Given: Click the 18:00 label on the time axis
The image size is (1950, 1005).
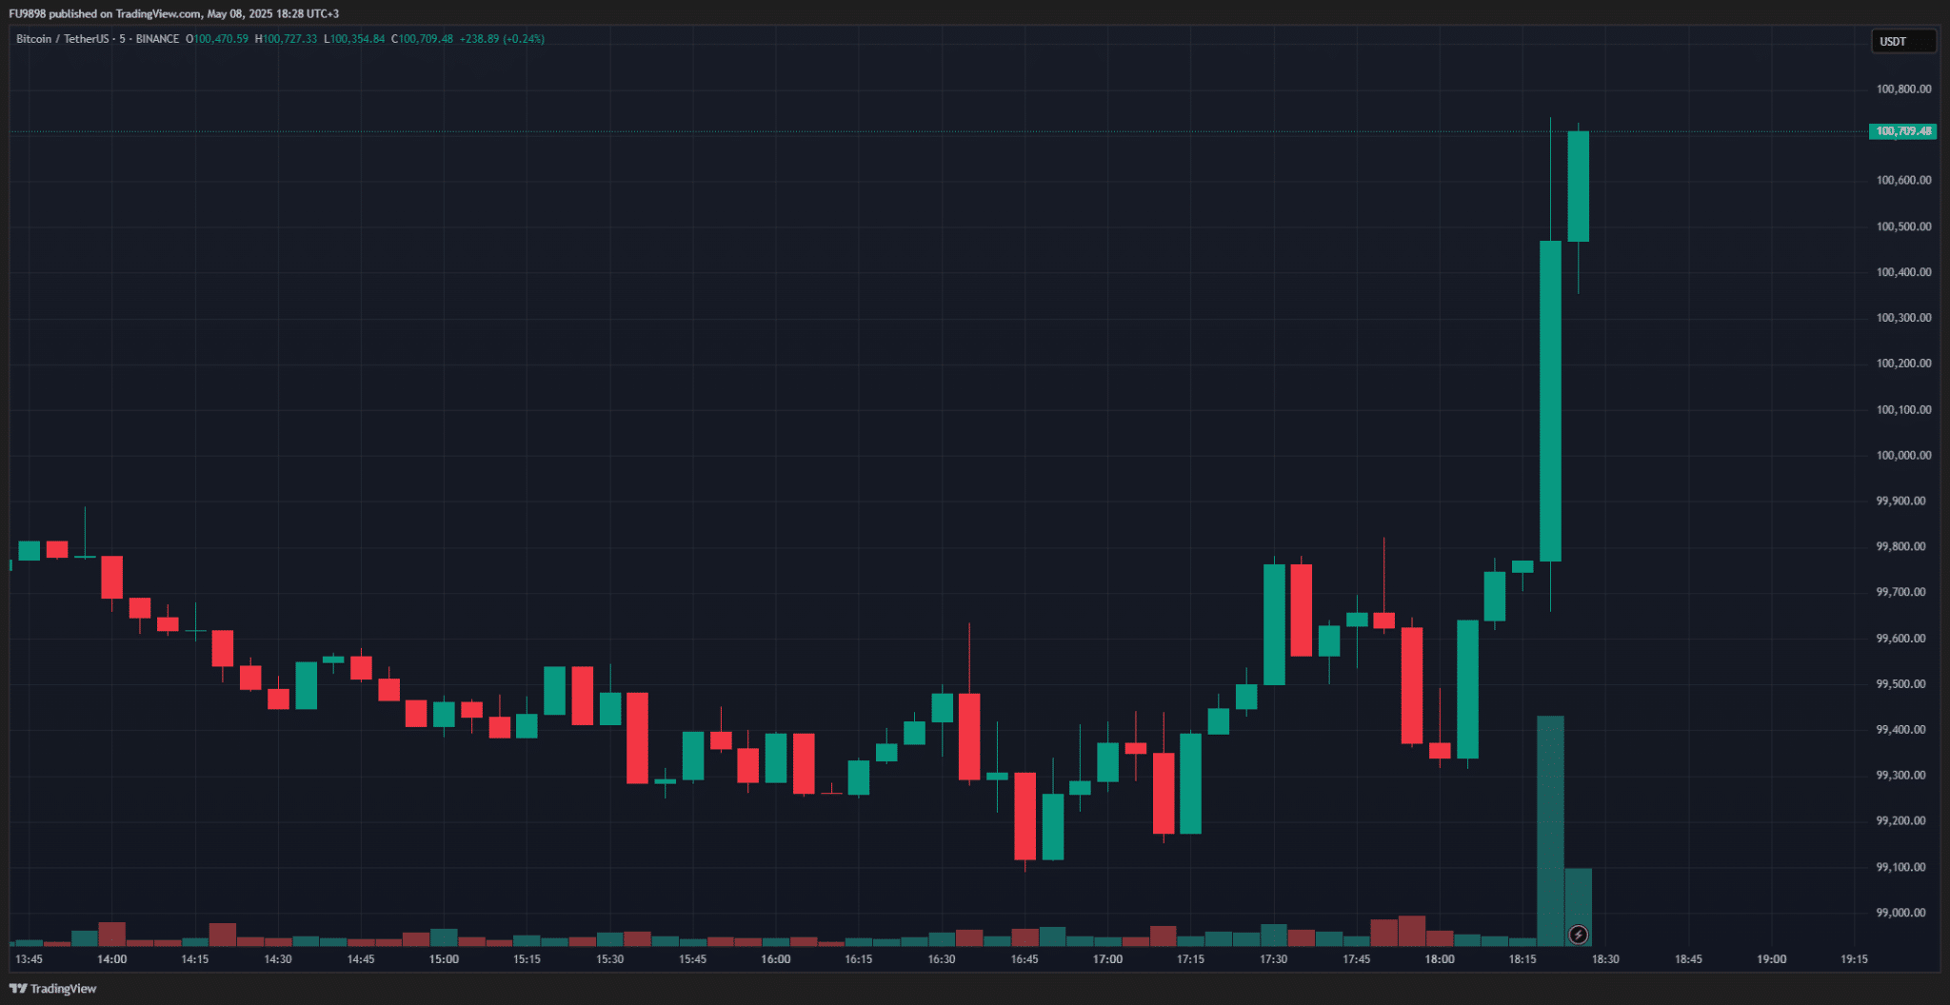Looking at the screenshot, I should 1440,959.
